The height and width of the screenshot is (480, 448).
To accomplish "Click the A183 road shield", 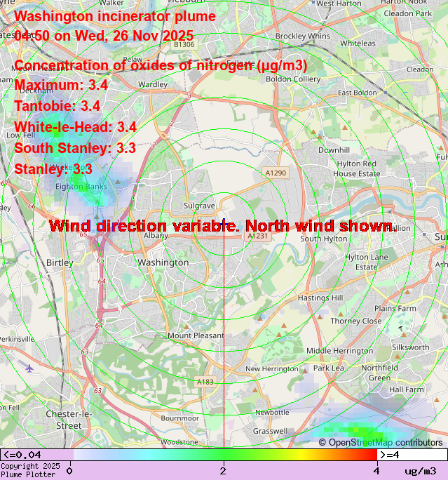I will (x=205, y=382).
